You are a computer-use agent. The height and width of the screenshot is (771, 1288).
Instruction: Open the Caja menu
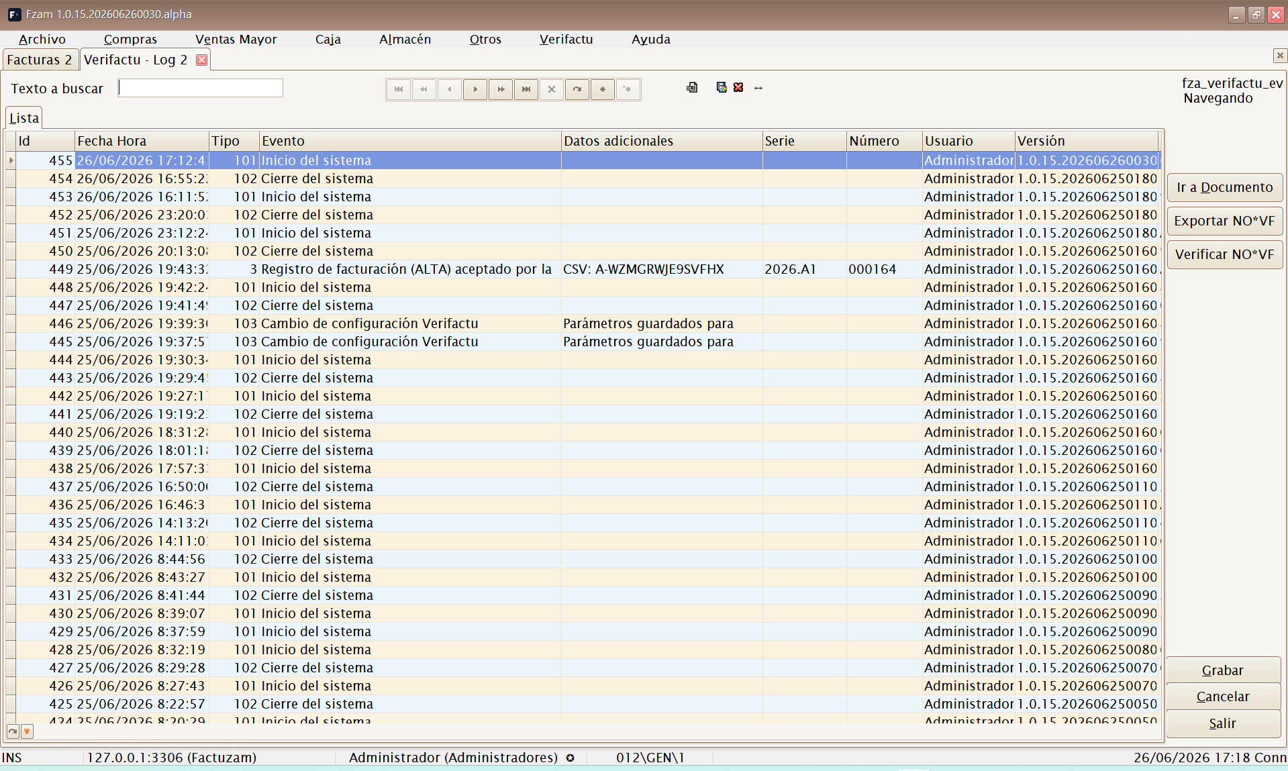coord(328,40)
